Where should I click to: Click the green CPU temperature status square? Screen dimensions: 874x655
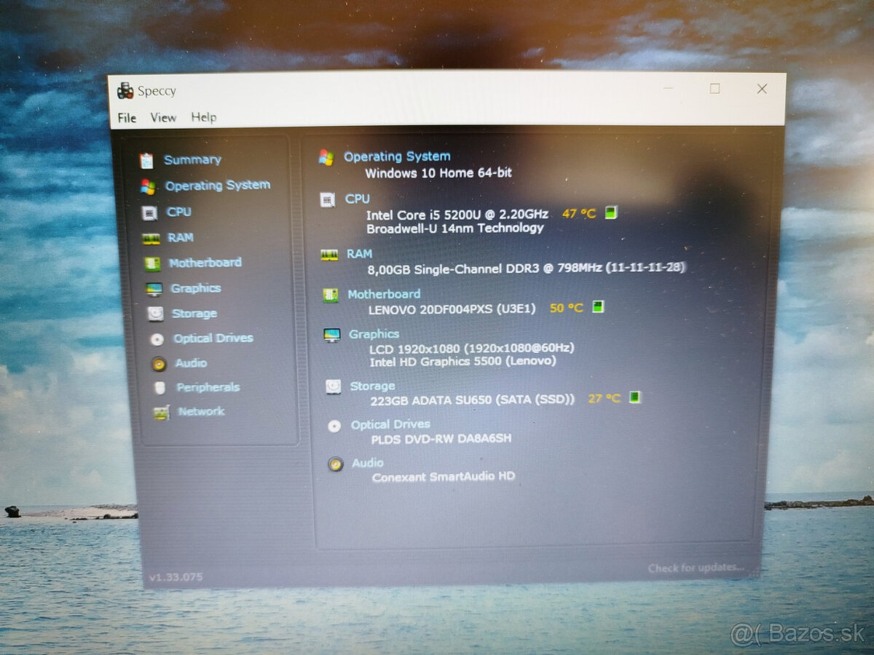point(610,213)
